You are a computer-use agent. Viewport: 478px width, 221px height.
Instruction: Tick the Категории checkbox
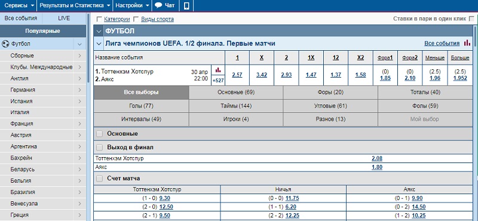[x=99, y=19]
